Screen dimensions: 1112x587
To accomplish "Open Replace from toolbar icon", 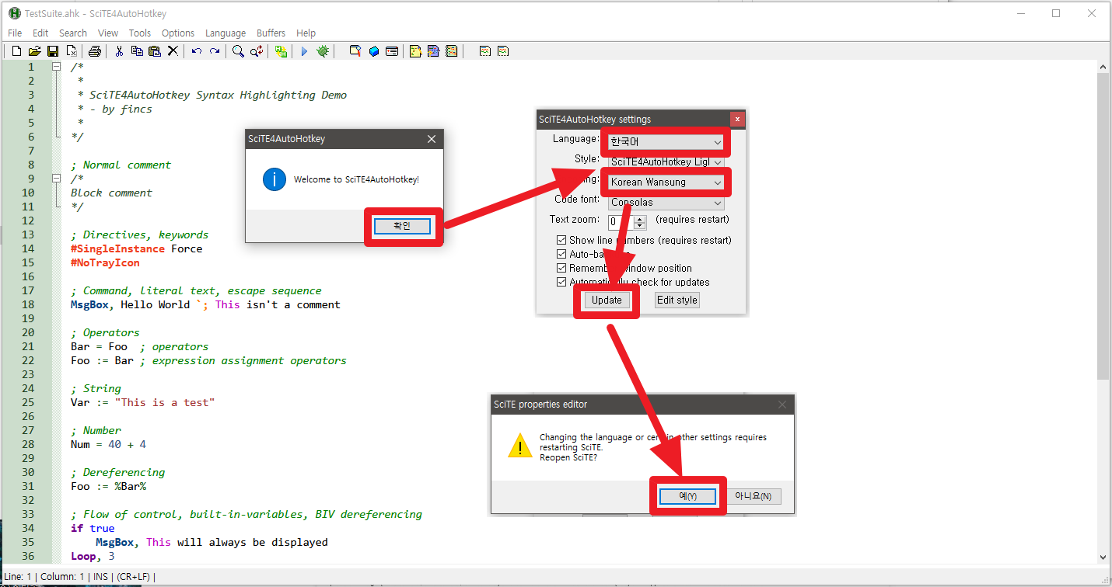I will [x=257, y=51].
